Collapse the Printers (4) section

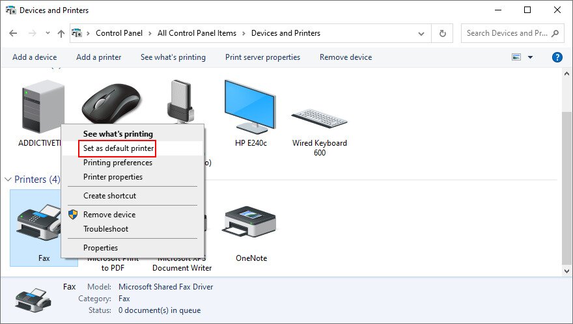click(8, 180)
